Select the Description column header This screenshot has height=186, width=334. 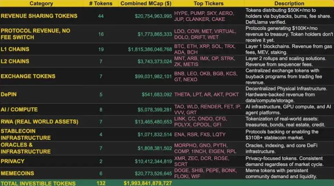(289, 3)
